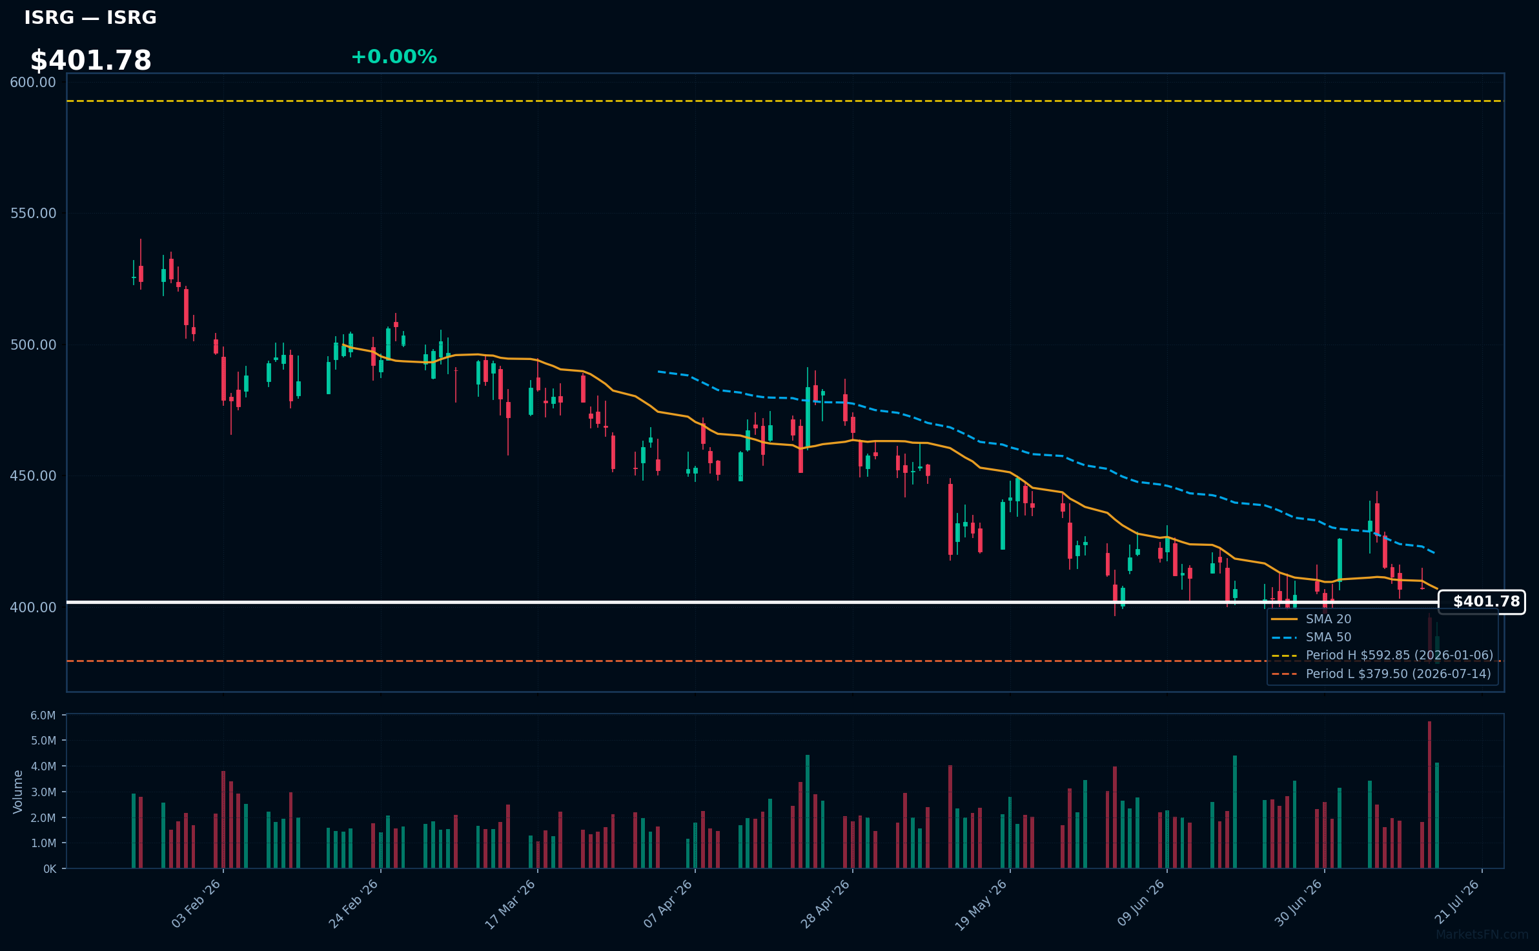Viewport: 1539px width, 951px height.
Task: Click the 30 Jun '26 date label
Action: coord(1298,903)
